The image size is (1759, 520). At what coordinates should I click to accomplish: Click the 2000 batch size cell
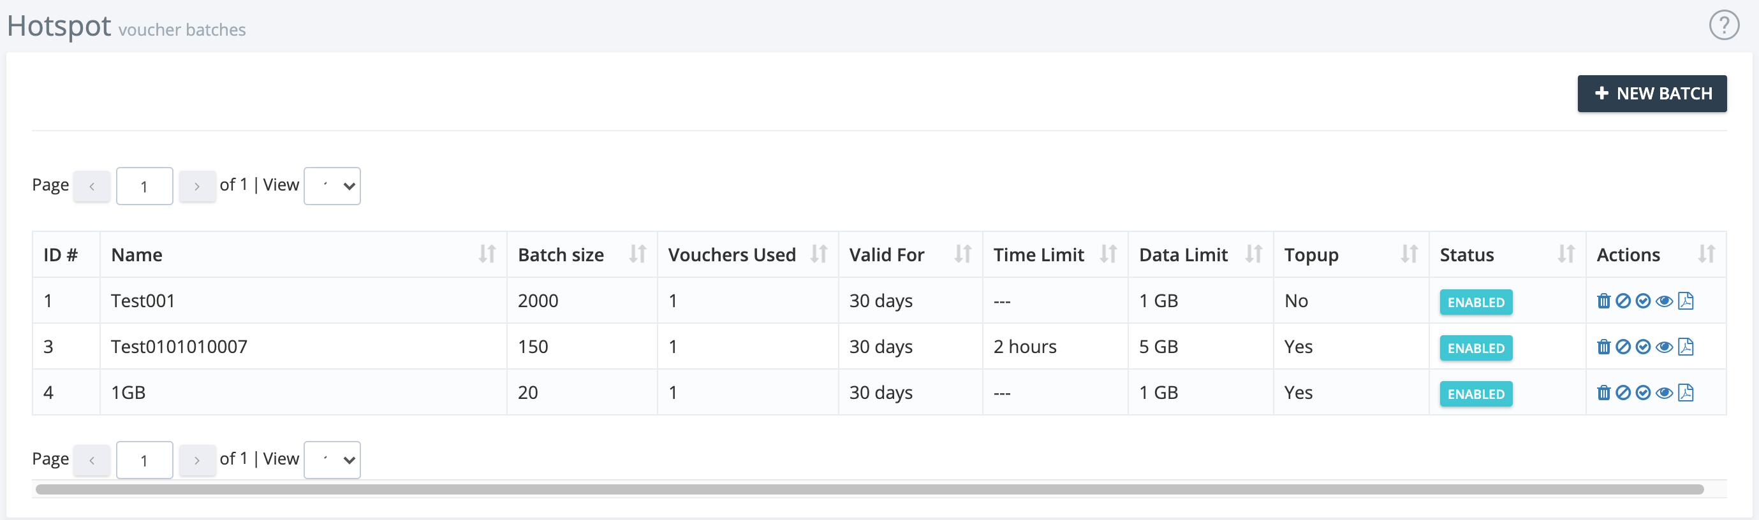[x=582, y=300]
